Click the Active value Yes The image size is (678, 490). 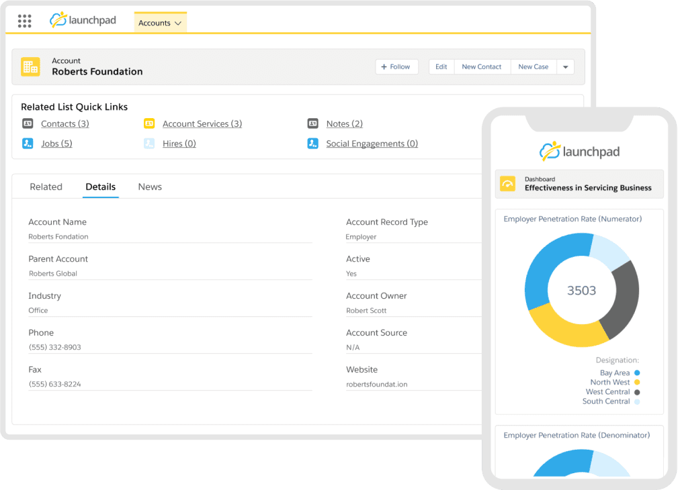[x=351, y=273]
